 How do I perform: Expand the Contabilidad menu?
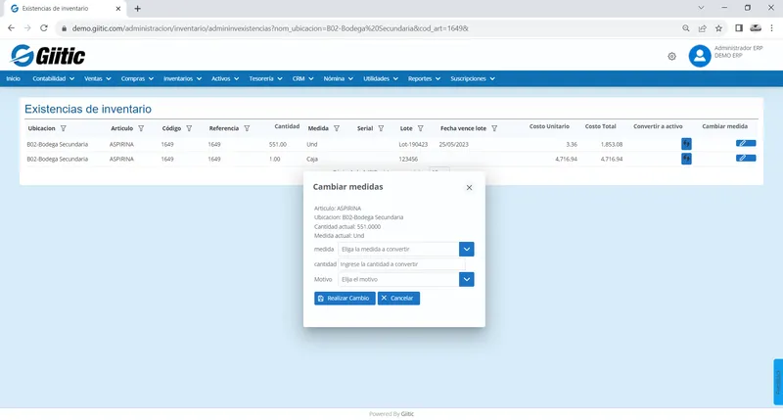click(54, 79)
